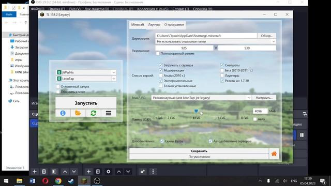
Task: Uncheck Релизы до 1.7.10 checkbox
Action: (x=222, y=81)
